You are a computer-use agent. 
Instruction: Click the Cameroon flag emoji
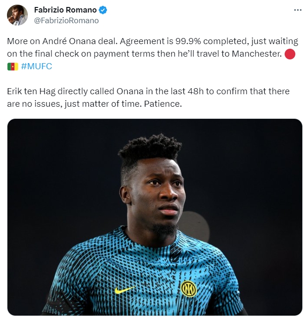[13, 66]
